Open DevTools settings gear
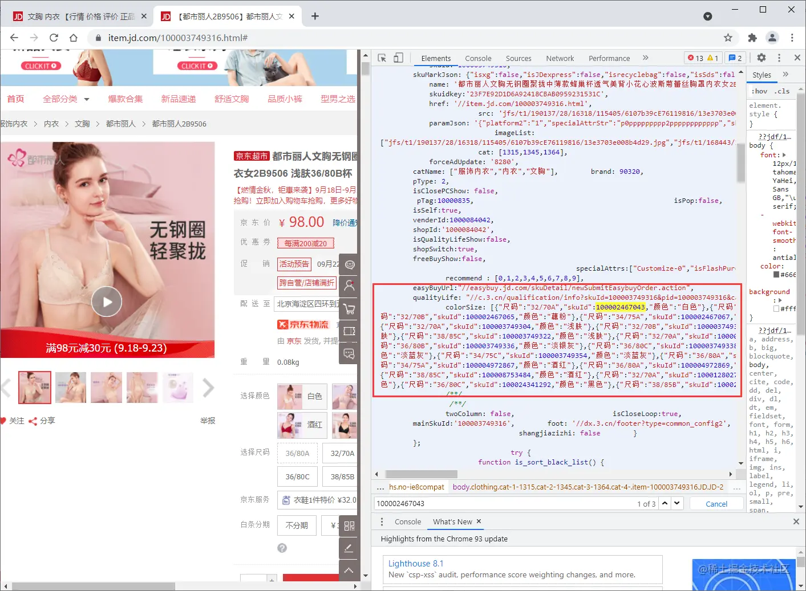806x591 pixels. 762,58
